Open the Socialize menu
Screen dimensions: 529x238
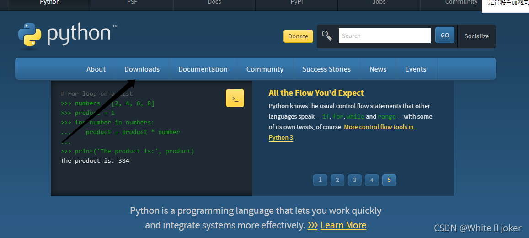click(476, 36)
